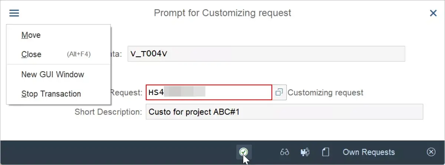Click into the Request input field
This screenshot has width=445, height=165.
209,92
